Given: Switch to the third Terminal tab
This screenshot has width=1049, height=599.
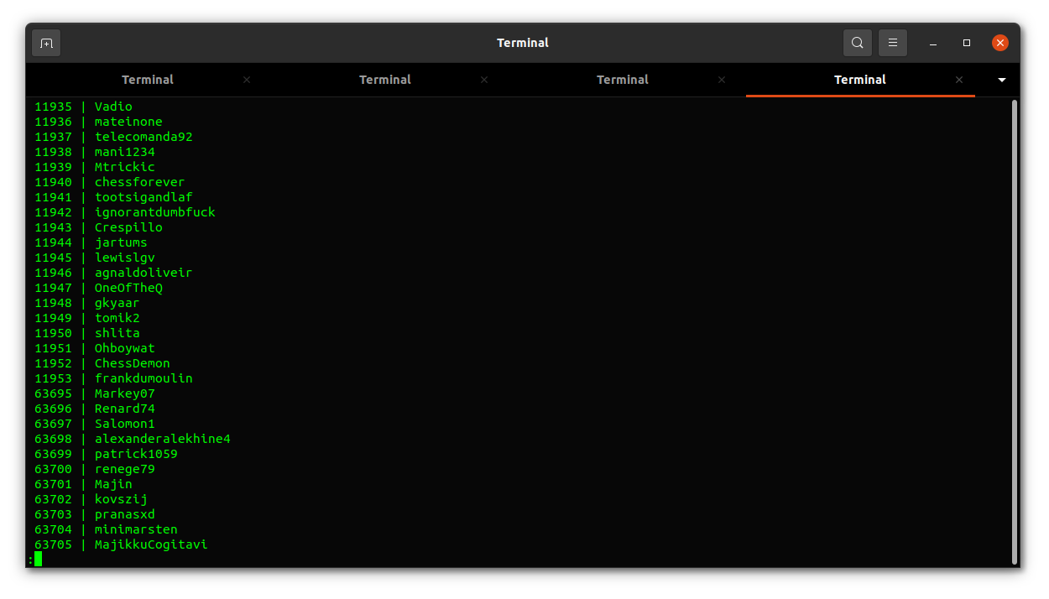Looking at the screenshot, I should click(x=623, y=80).
